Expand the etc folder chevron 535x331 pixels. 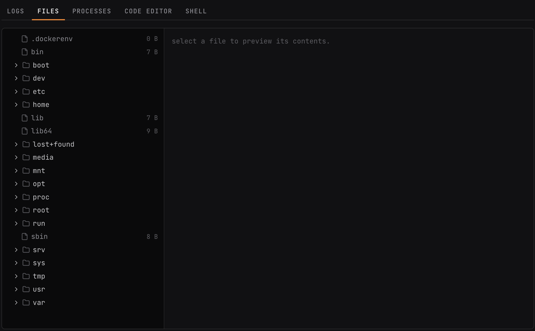16,92
